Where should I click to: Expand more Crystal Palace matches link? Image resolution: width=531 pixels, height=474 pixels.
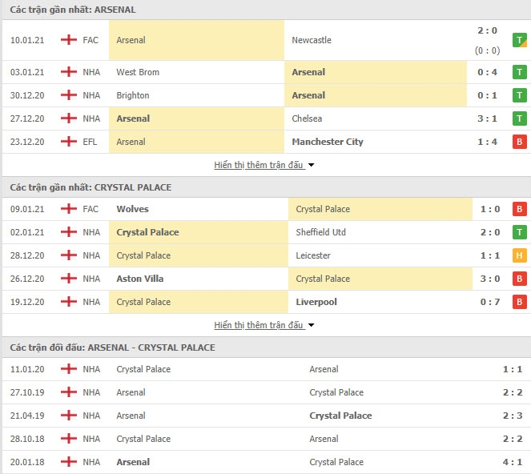point(259,325)
